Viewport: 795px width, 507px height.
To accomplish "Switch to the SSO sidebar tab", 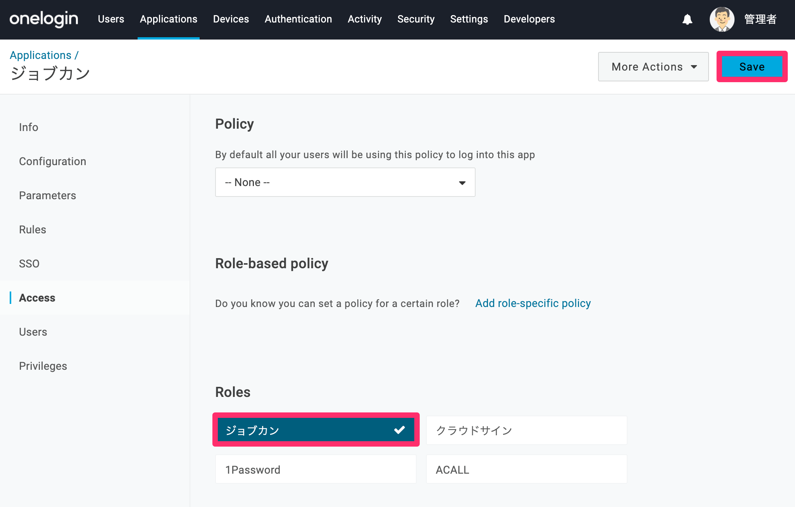I will coord(29,264).
